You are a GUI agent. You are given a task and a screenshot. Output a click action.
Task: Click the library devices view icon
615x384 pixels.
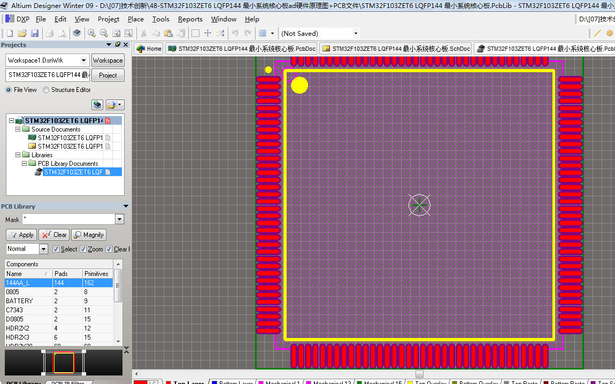[77, 33]
